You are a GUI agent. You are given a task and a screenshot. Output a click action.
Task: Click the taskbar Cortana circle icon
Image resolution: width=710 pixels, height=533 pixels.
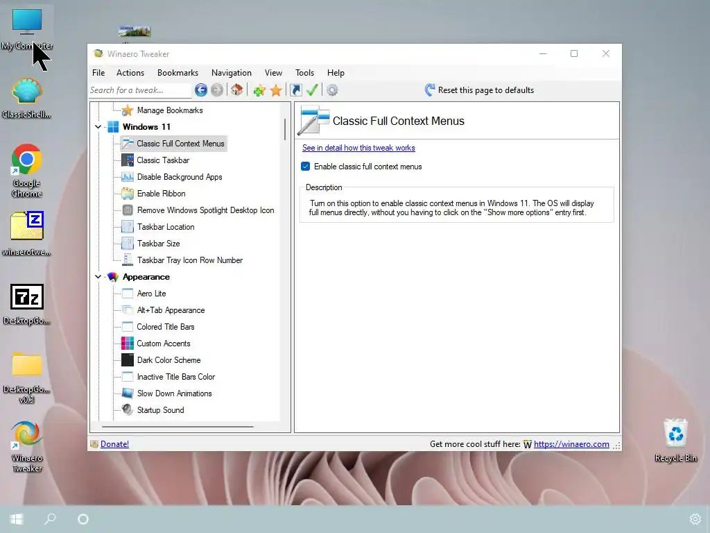[x=83, y=519]
